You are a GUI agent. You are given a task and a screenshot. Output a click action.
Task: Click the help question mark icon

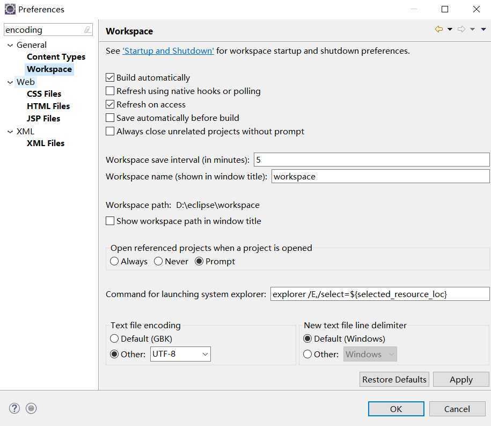click(x=14, y=408)
